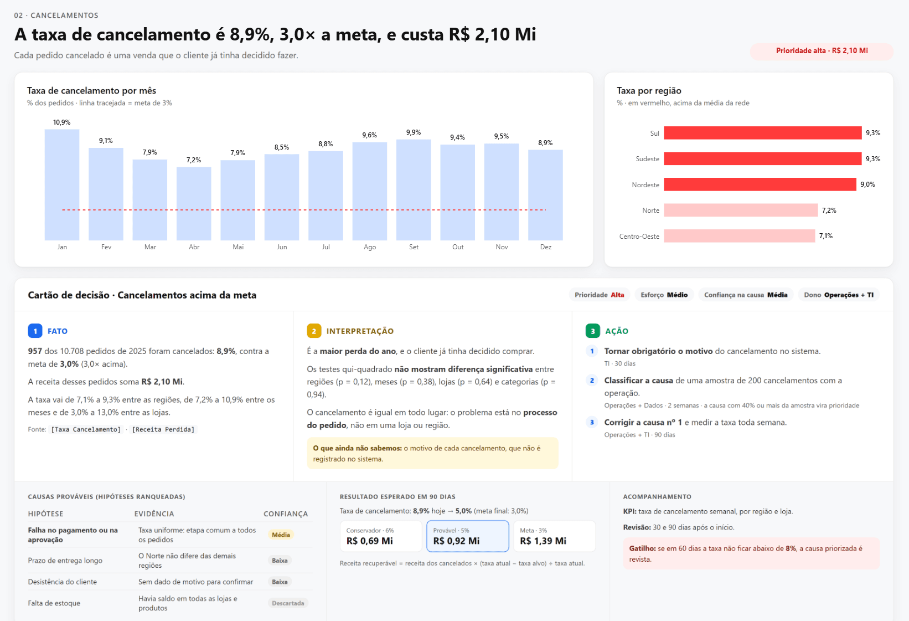
Task: Click the 'Taxa de cancelamento por mês' title
Action: click(91, 91)
